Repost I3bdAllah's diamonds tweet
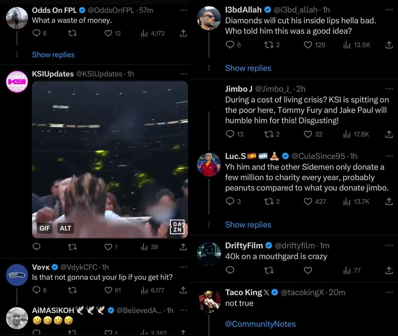 coord(269,45)
